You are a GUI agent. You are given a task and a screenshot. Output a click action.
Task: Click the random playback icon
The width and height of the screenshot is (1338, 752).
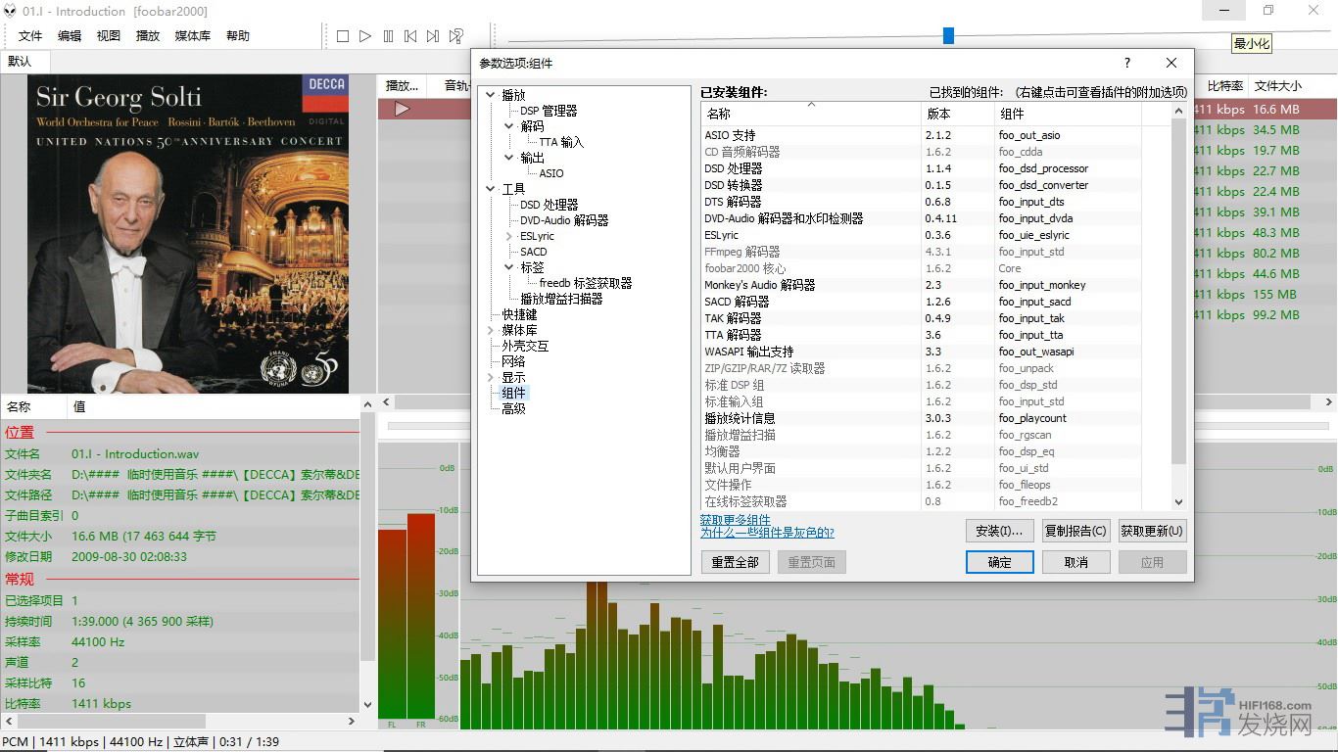click(456, 36)
